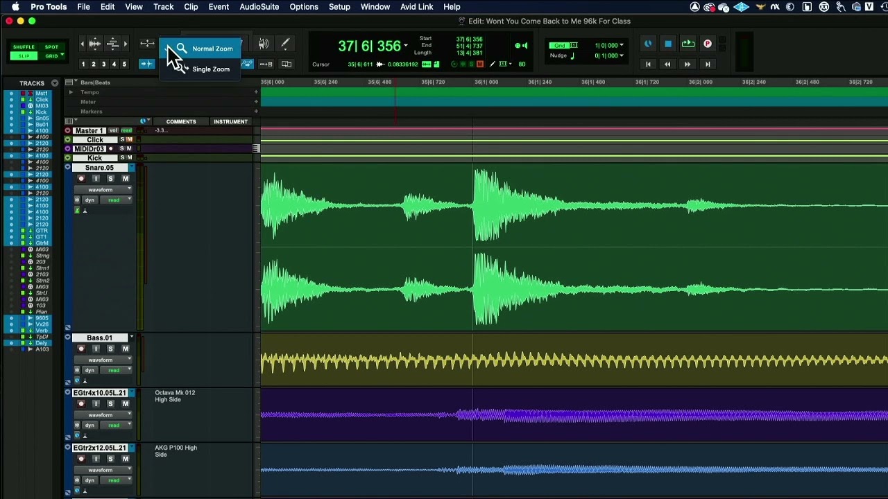Click horizontal zoom out arrow
Viewport: 888px width, 499px height.
pyautogui.click(x=82, y=44)
